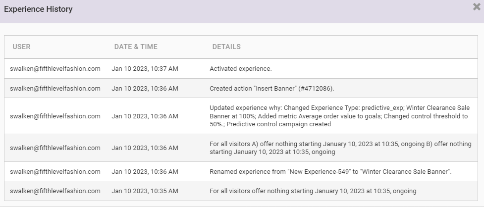Click the DETAILS column header

click(x=226, y=47)
